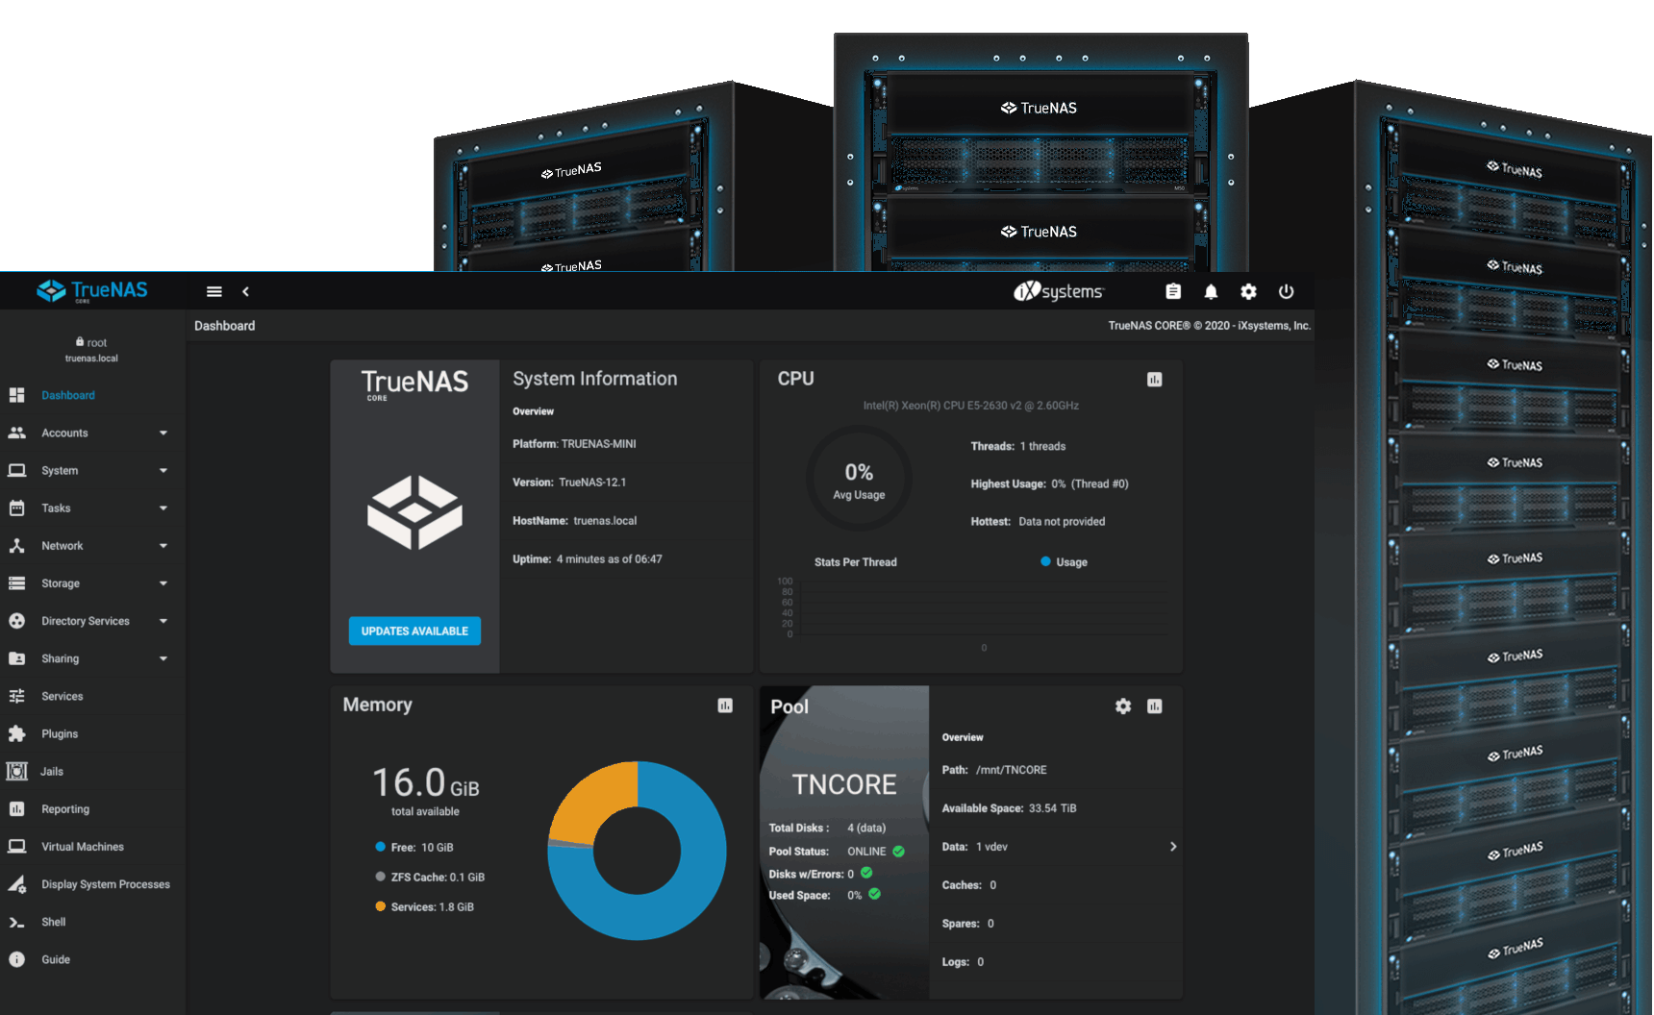Click the Sharing folder icon
This screenshot has height=1015, width=1654.
[16, 658]
